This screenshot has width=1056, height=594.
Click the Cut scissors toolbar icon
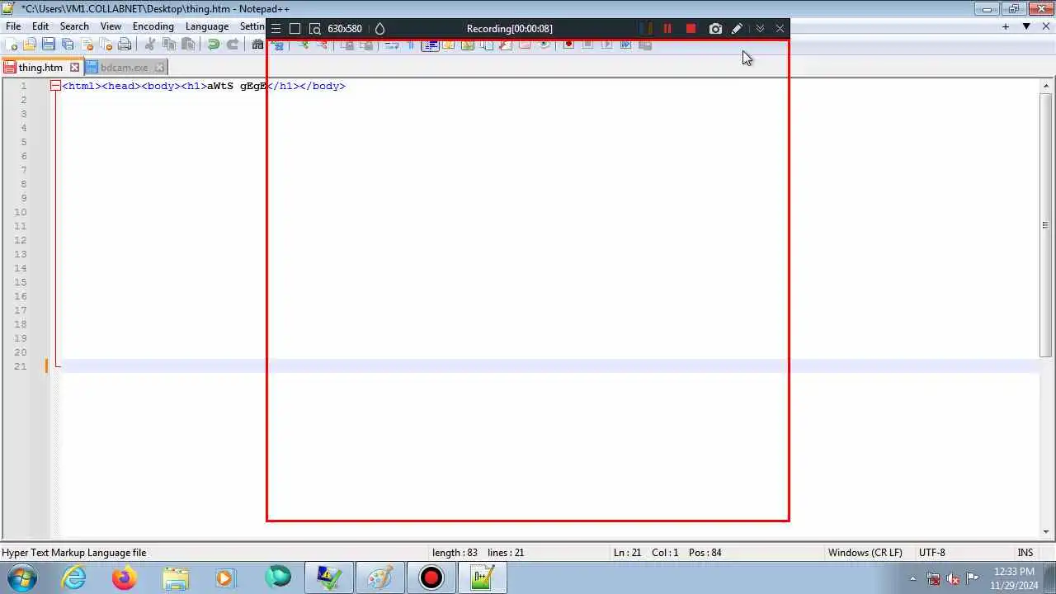149,45
